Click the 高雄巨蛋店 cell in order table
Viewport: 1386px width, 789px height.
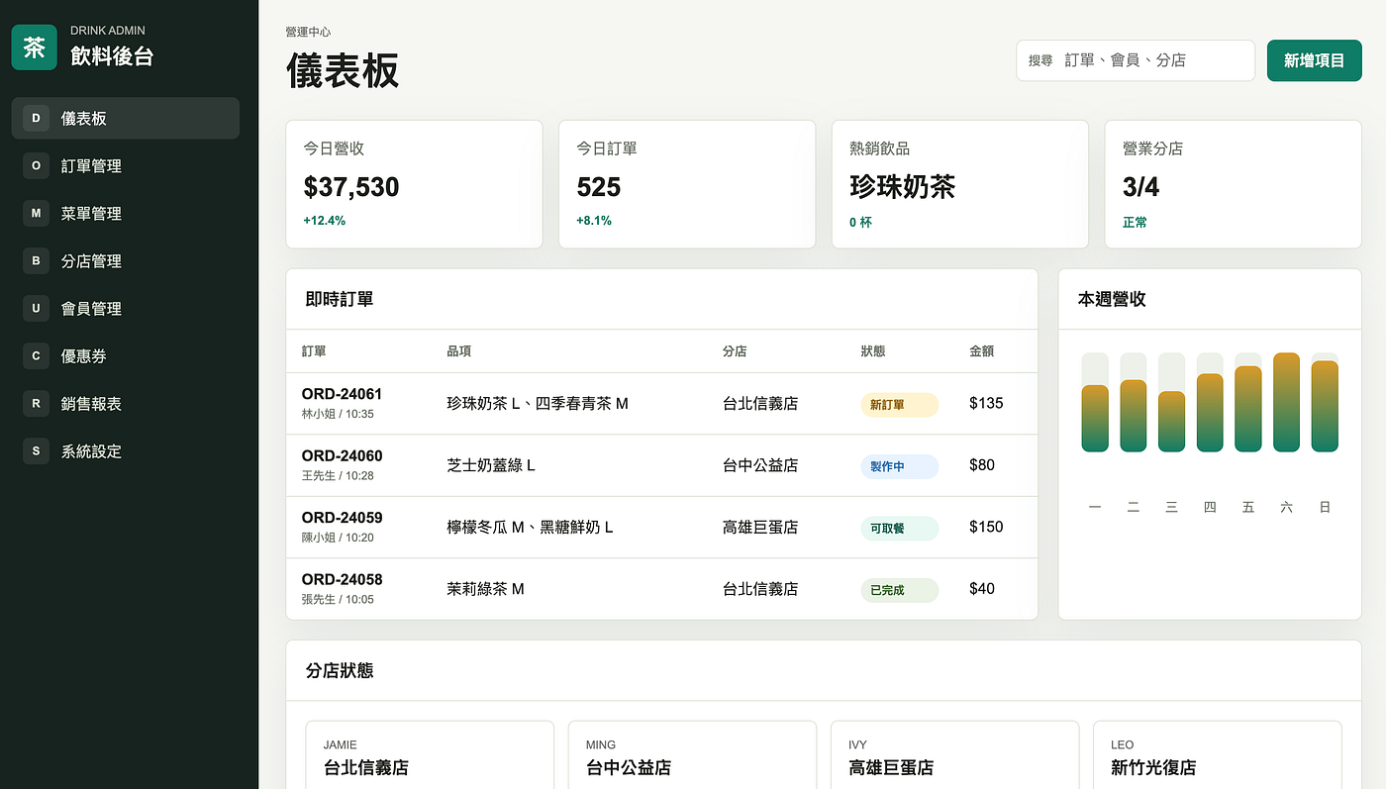[x=760, y=528]
